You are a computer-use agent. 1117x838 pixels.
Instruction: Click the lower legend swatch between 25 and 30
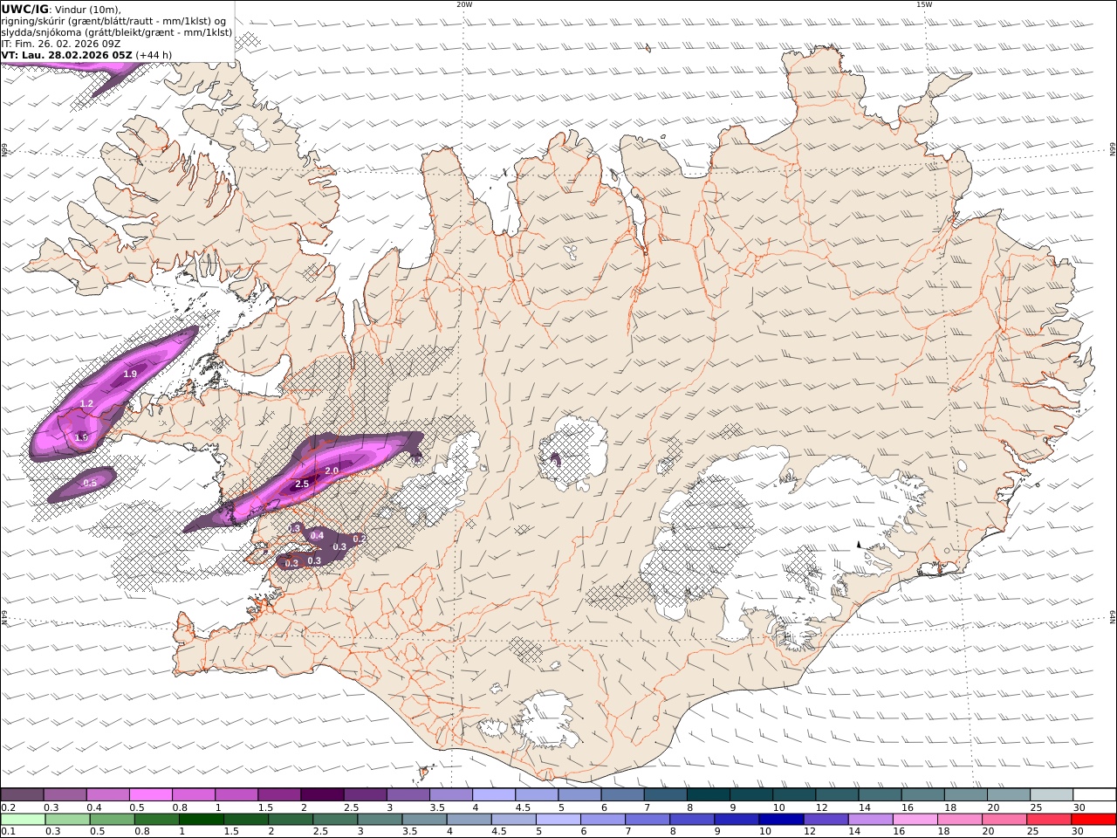point(1049,820)
